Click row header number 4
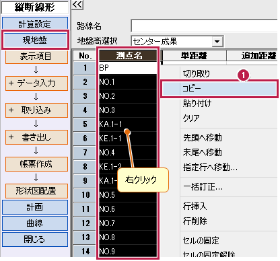The height and width of the screenshot is (261, 280). [85, 110]
